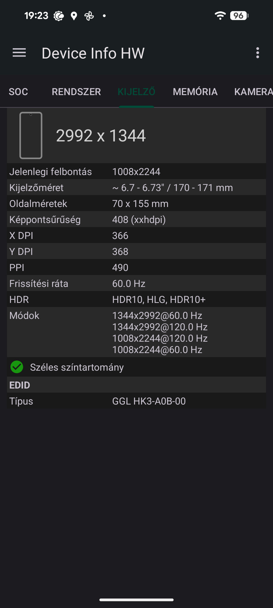273x608 pixels.
Task: Tap the pinwheel fan status bar icon
Action: 89,16
